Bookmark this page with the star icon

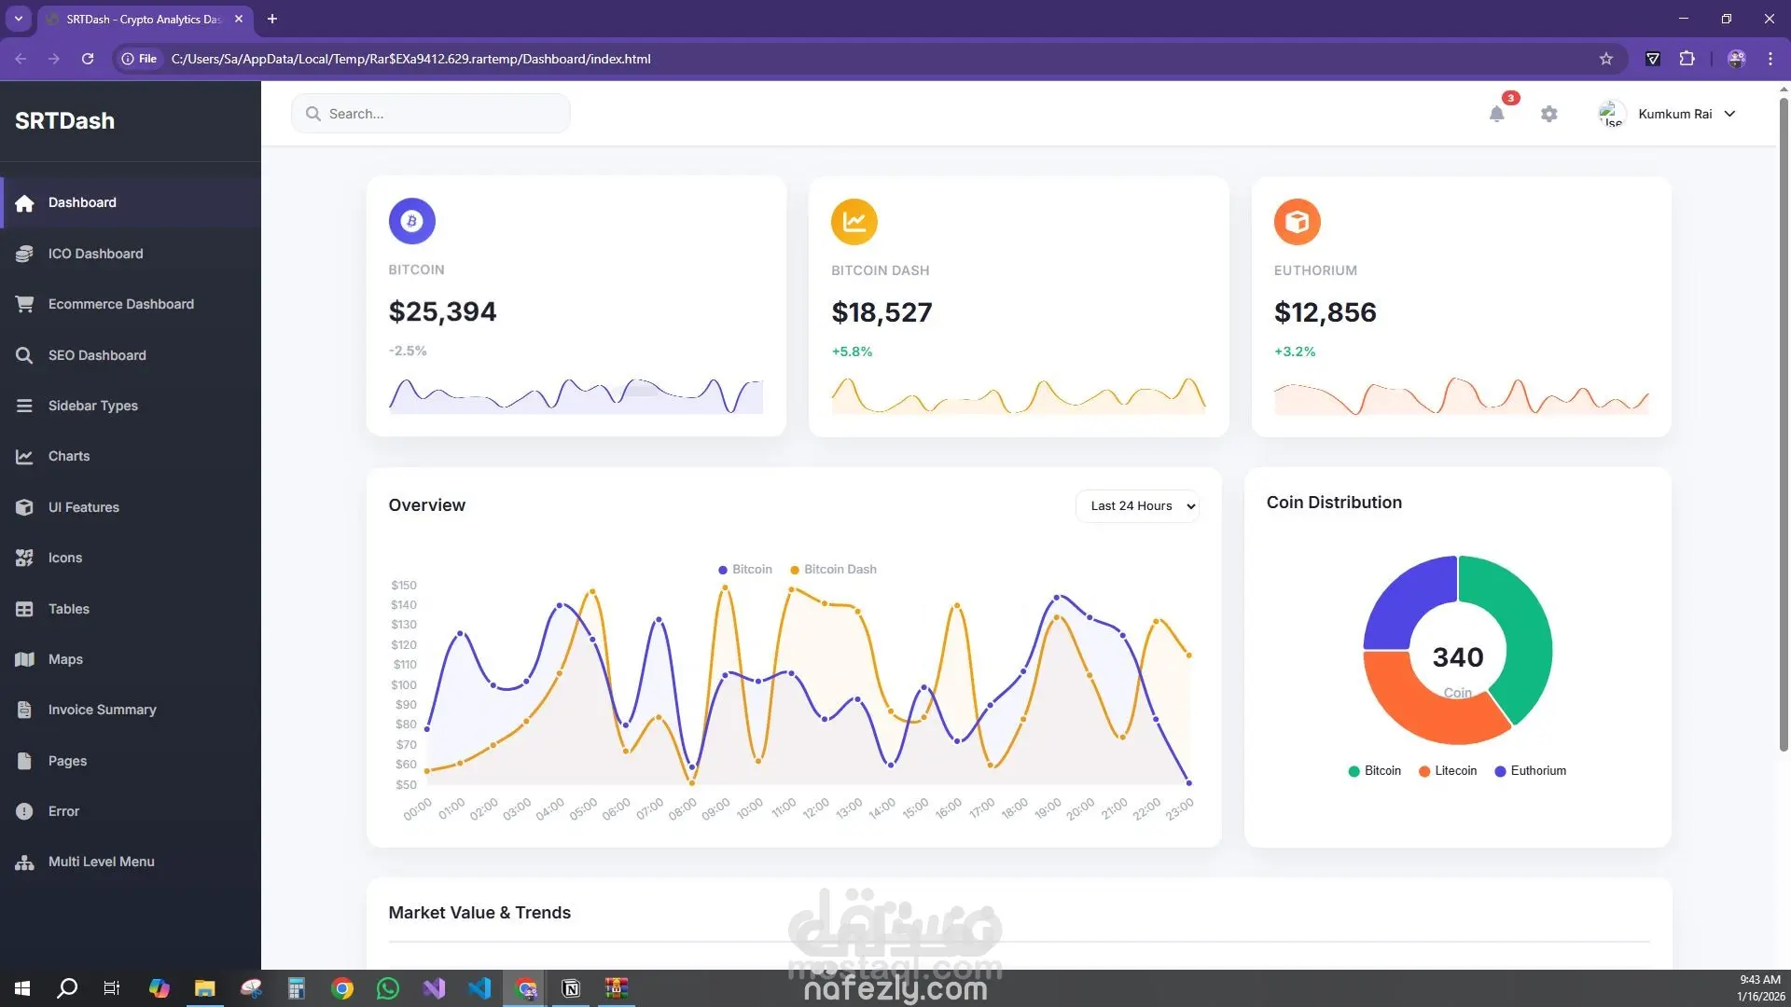(x=1605, y=59)
